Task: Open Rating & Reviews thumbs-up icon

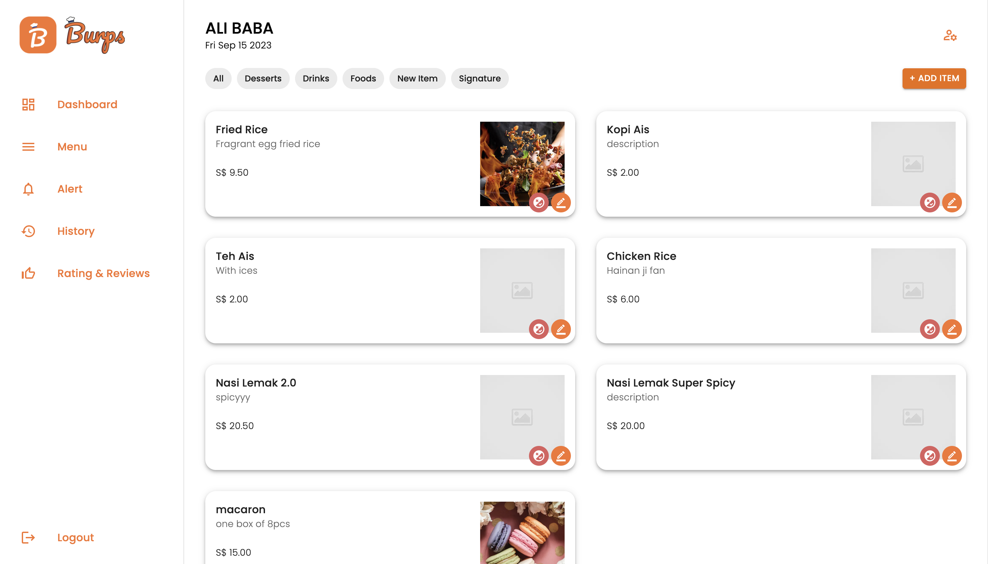Action: 28,273
